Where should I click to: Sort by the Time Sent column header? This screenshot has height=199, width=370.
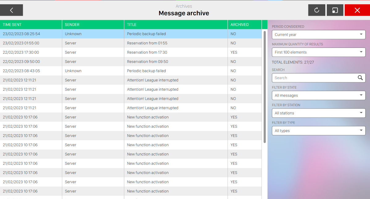[x=31, y=25]
